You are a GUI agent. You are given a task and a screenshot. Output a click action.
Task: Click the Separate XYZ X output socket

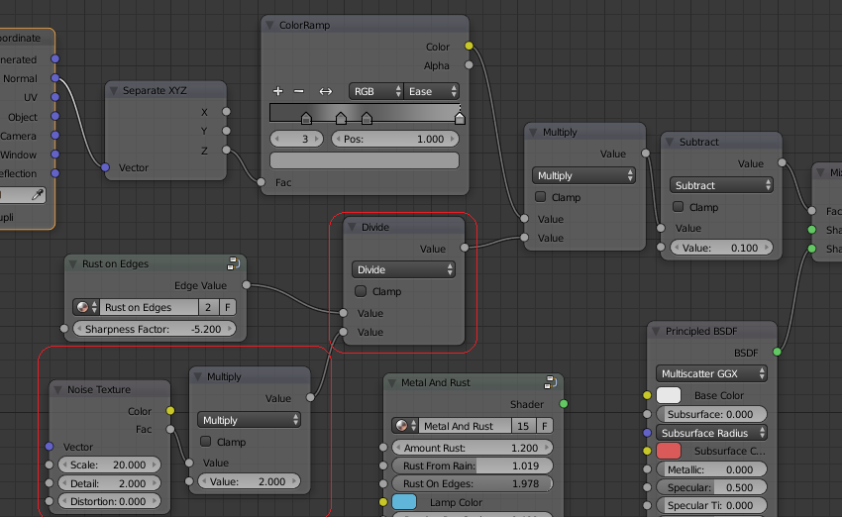click(226, 112)
